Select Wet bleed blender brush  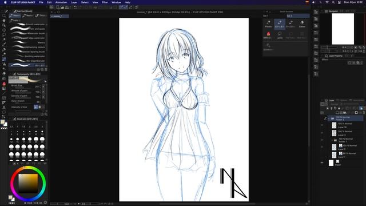click(x=27, y=61)
